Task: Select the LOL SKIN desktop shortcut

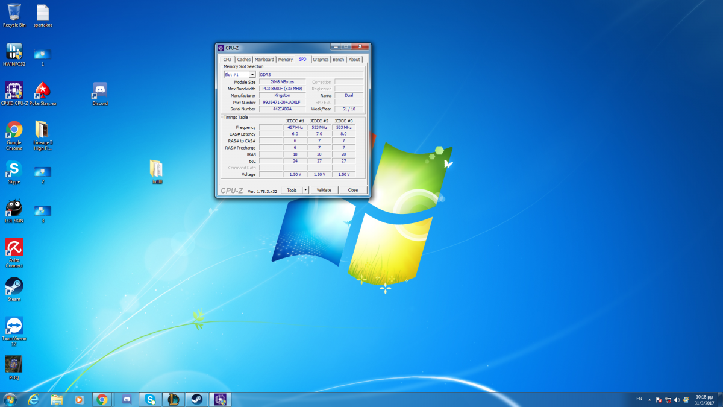Action: coord(14,211)
